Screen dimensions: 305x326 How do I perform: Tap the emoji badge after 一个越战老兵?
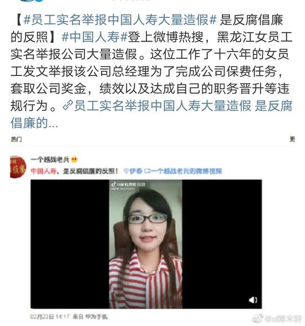pos(74,160)
